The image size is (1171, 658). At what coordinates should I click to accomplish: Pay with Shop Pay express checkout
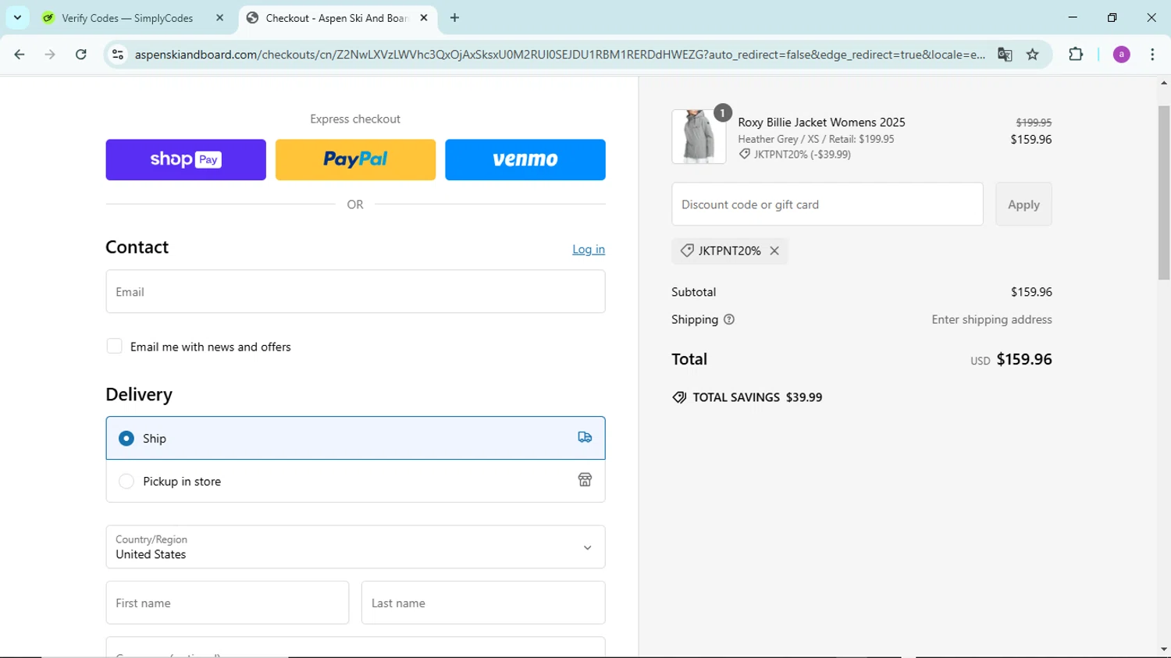click(x=186, y=160)
